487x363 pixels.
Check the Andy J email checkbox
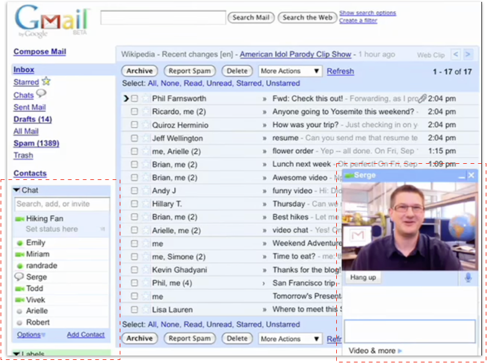pyautogui.click(x=134, y=190)
